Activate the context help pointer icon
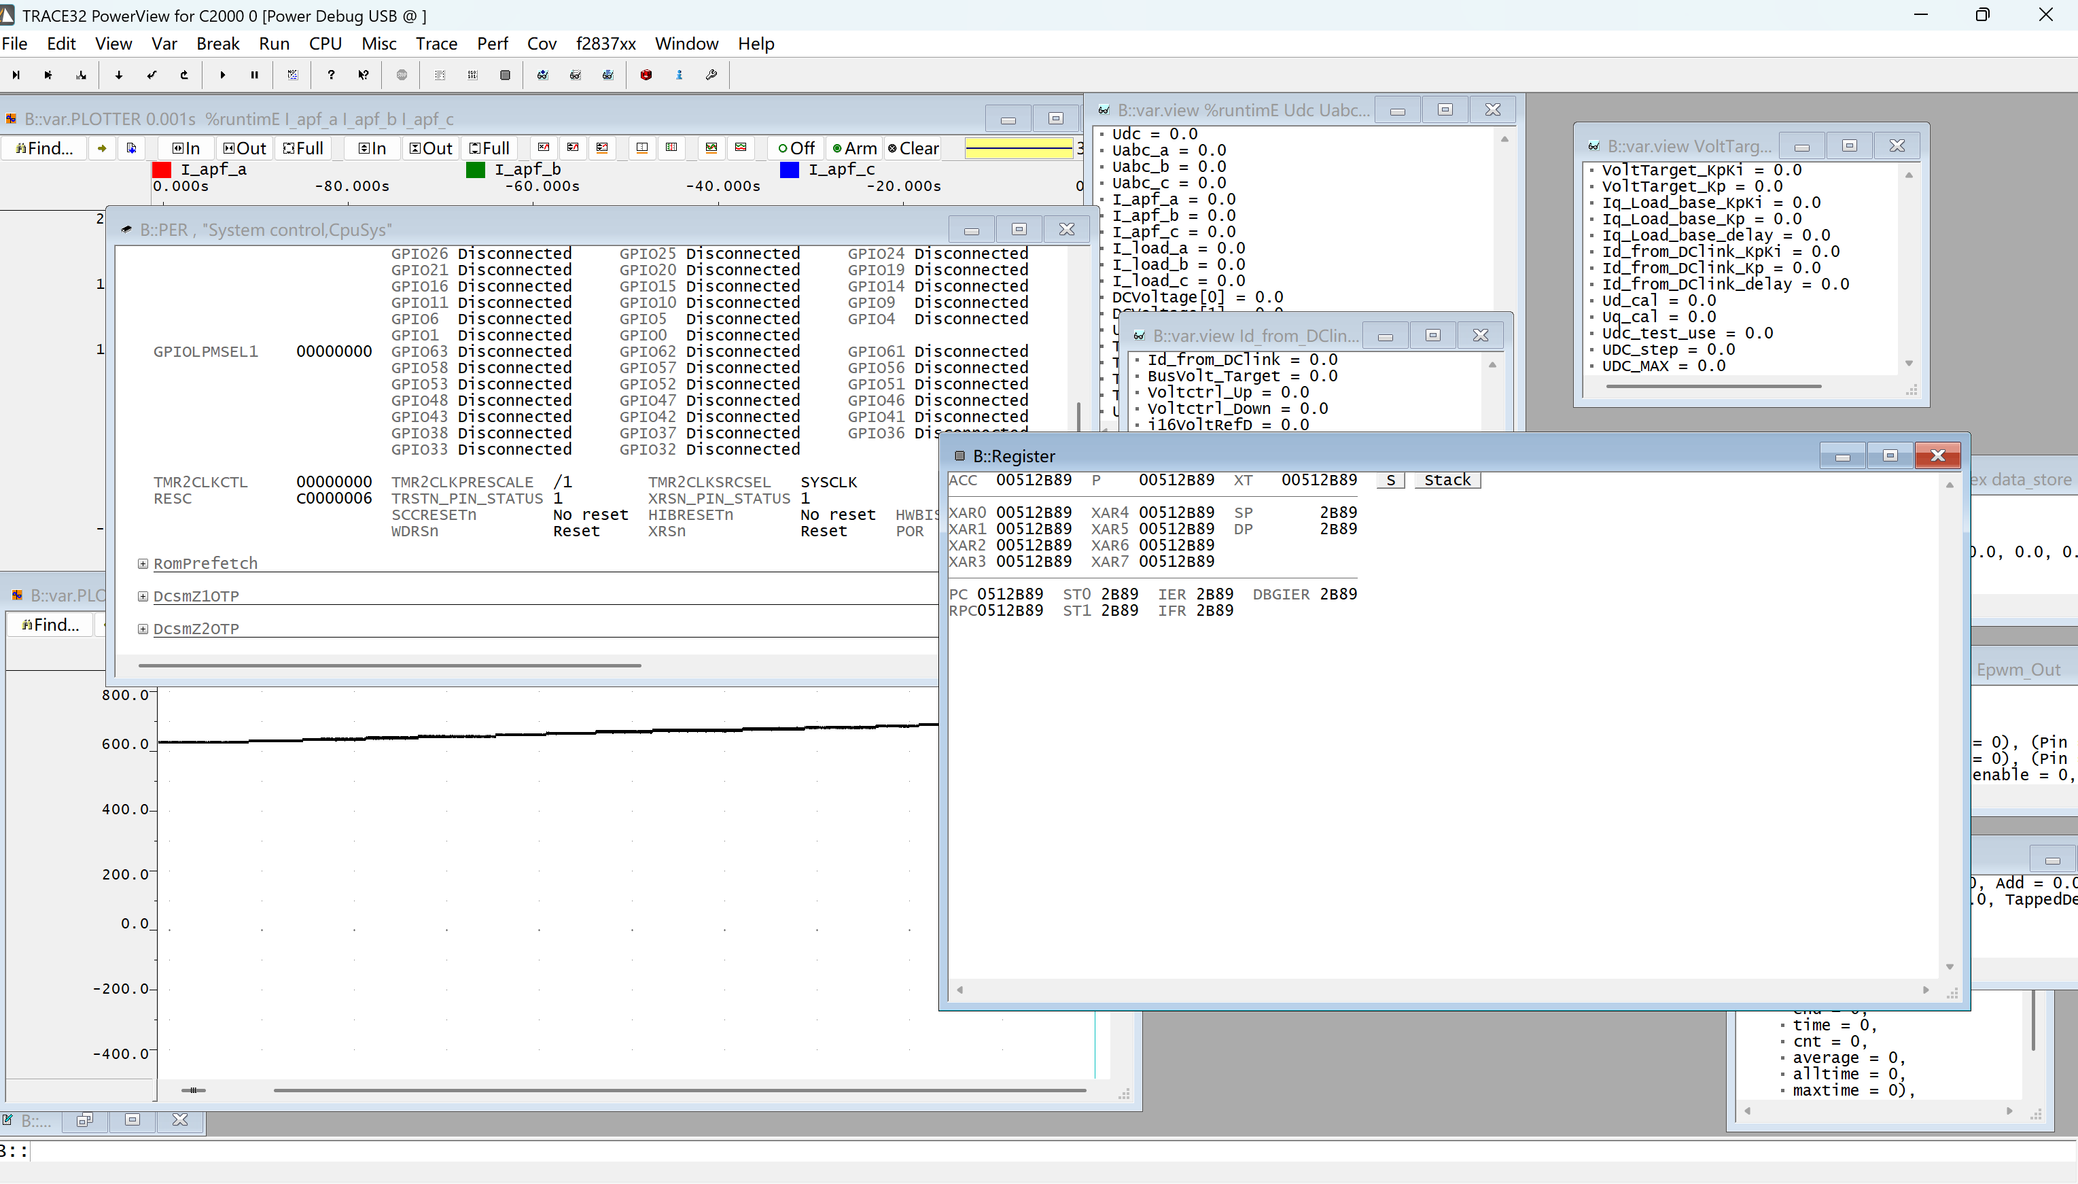The height and width of the screenshot is (1184, 2078). [364, 75]
